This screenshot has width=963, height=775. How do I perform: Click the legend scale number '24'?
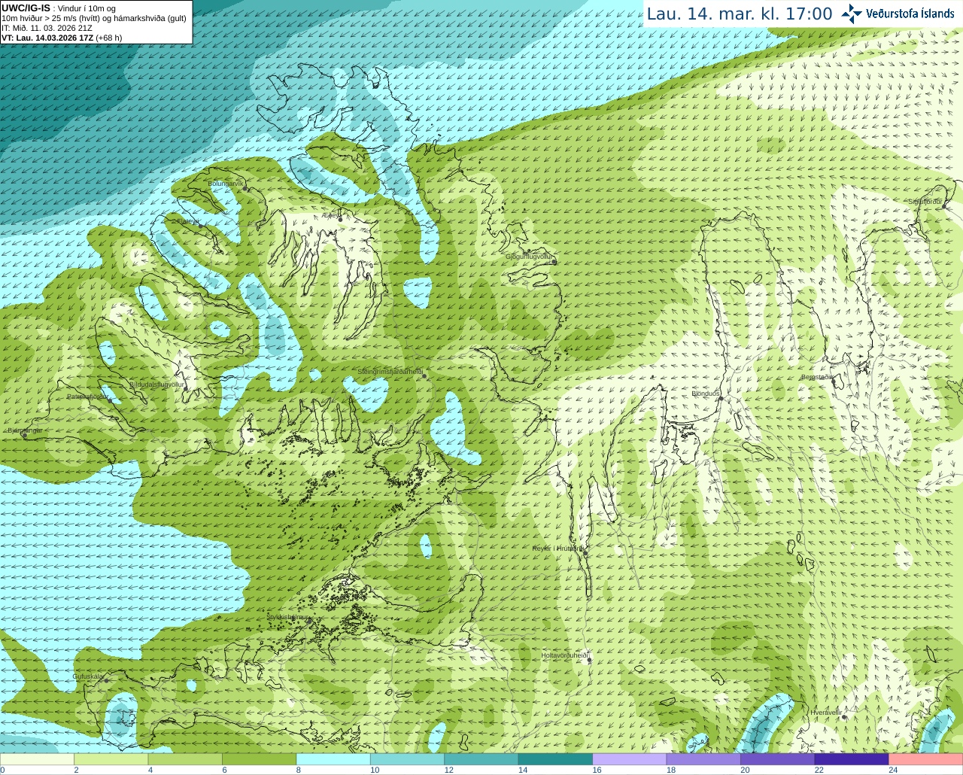coord(893,770)
